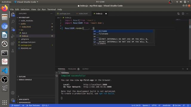Open the Fri 12:44 clock menu
This screenshot has height=107, width=191.
click(100, 2)
